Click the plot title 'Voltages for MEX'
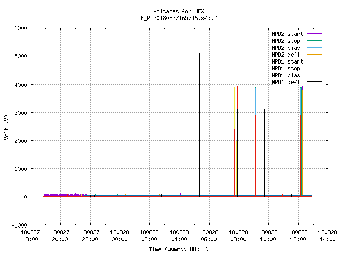Screen dimensions: 338x254 coord(179,11)
